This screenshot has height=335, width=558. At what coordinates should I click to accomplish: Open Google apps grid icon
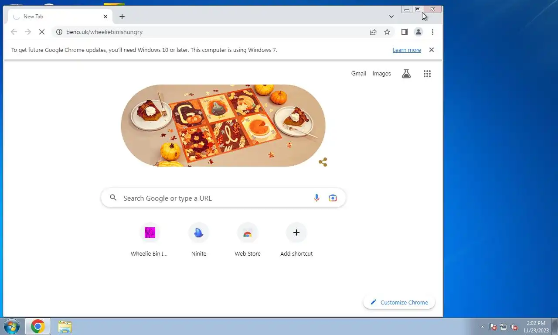[x=427, y=74]
